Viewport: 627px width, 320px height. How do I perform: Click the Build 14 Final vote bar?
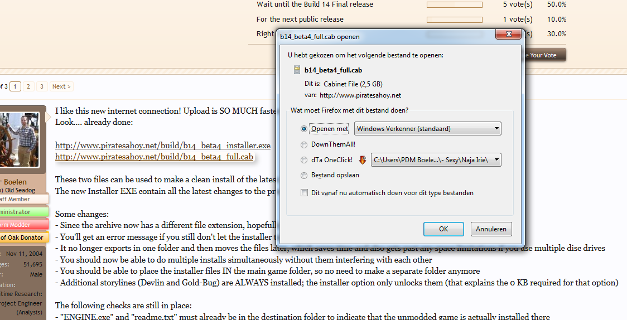[455, 5]
